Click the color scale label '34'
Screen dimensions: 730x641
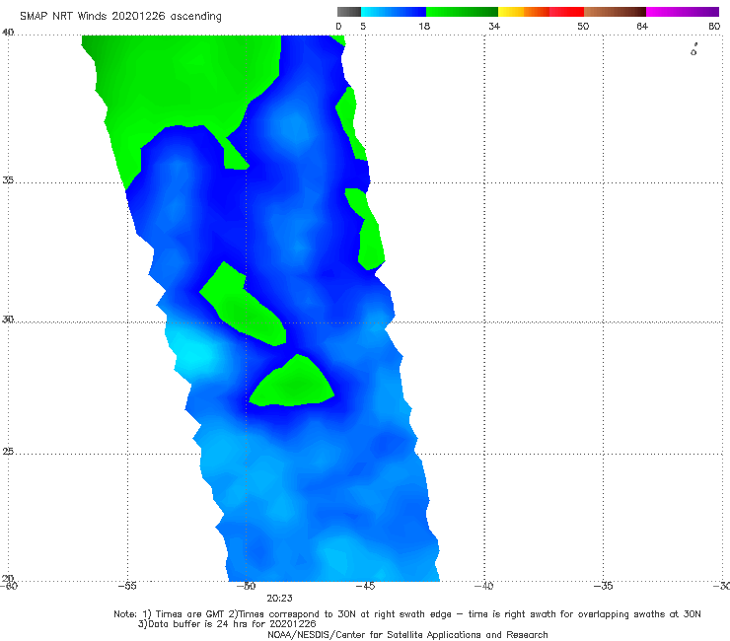(x=494, y=26)
